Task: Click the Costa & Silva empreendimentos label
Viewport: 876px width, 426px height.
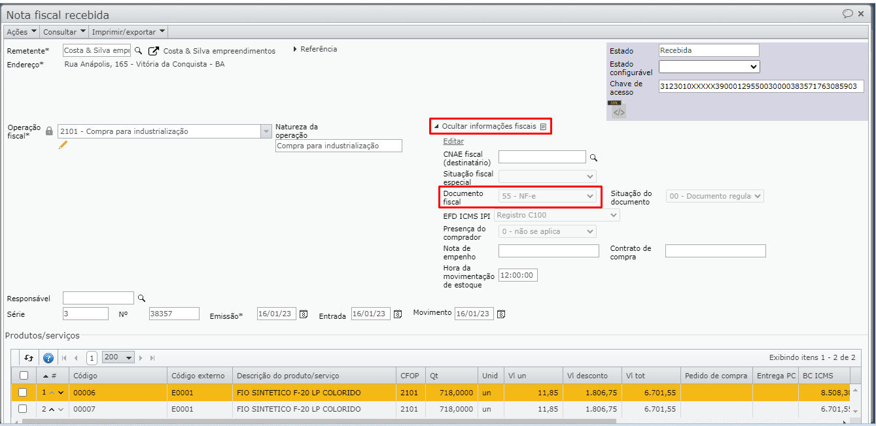Action: coord(219,51)
